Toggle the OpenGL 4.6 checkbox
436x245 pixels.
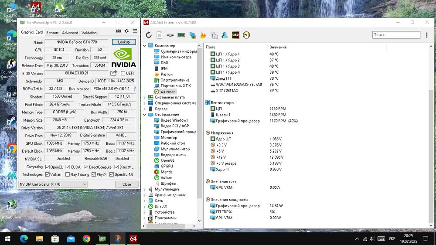pyautogui.click(x=112, y=174)
